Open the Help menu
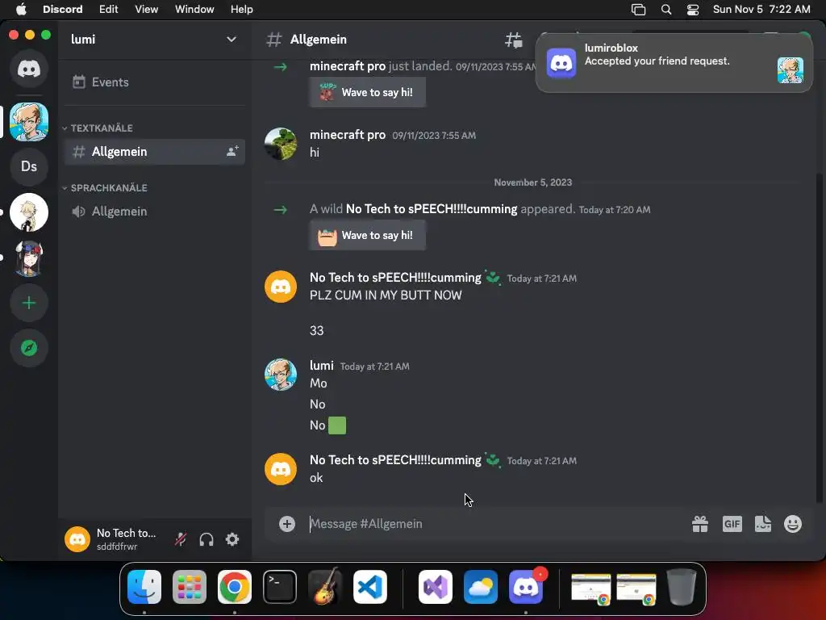Screen dimensions: 826x620 (x=242, y=9)
